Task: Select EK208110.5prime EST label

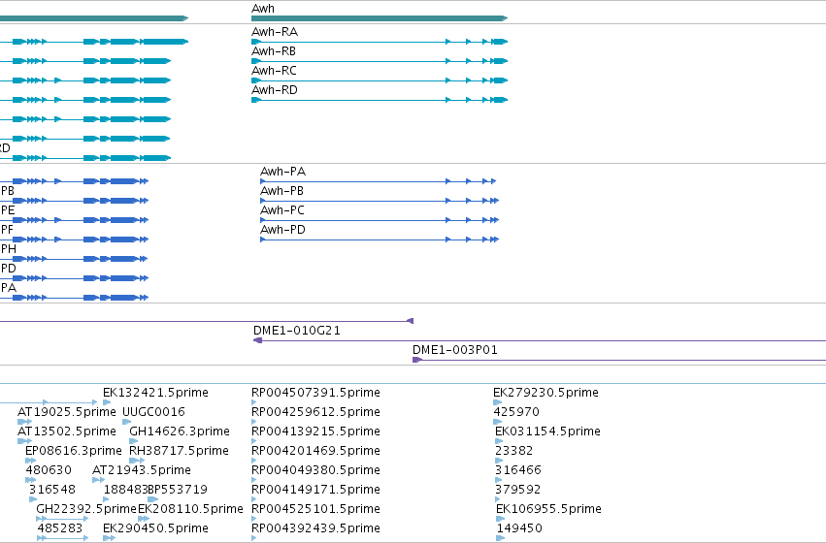Action: pos(190,509)
